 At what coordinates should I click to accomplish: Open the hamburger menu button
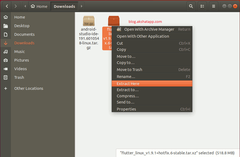pos(214,6)
